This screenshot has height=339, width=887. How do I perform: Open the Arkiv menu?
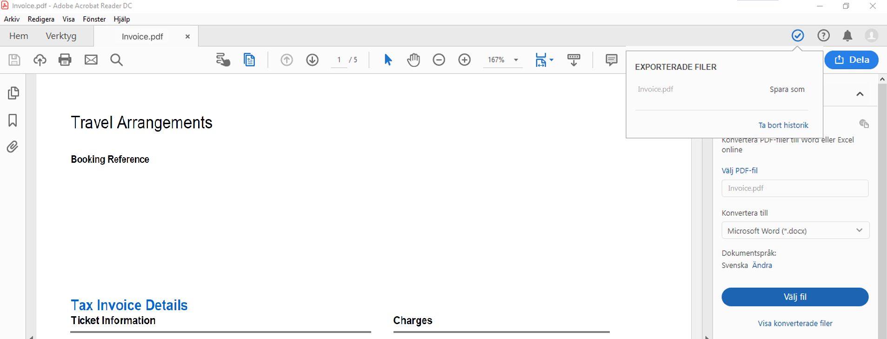[x=12, y=19]
